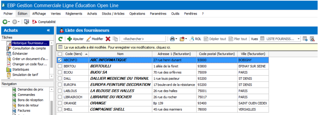
Task: Open the Stocks / Articles menu
Action: [x=113, y=14]
